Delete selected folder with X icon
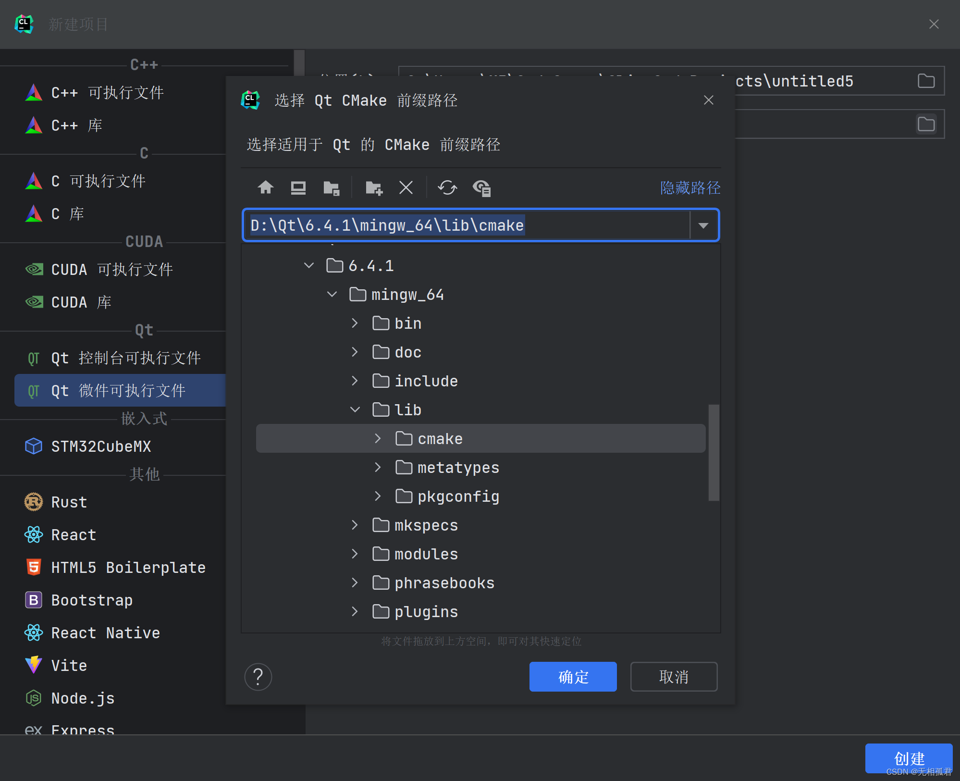Image resolution: width=960 pixels, height=781 pixels. (406, 187)
